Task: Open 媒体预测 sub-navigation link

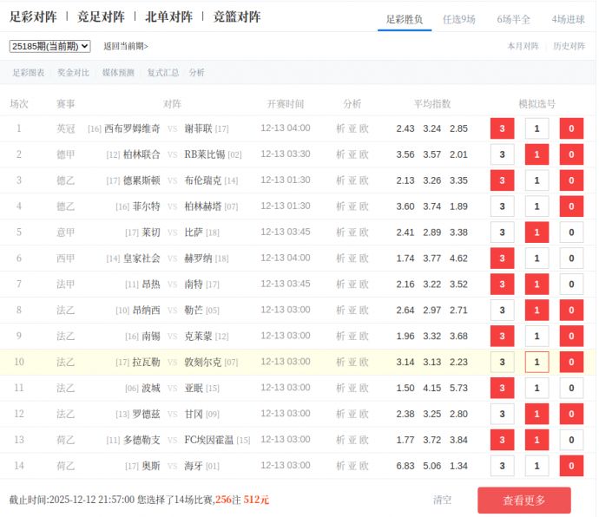Action: pos(118,73)
